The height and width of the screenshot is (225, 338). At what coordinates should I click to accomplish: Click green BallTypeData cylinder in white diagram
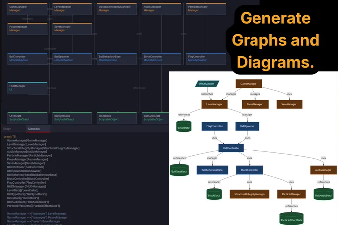(179, 170)
